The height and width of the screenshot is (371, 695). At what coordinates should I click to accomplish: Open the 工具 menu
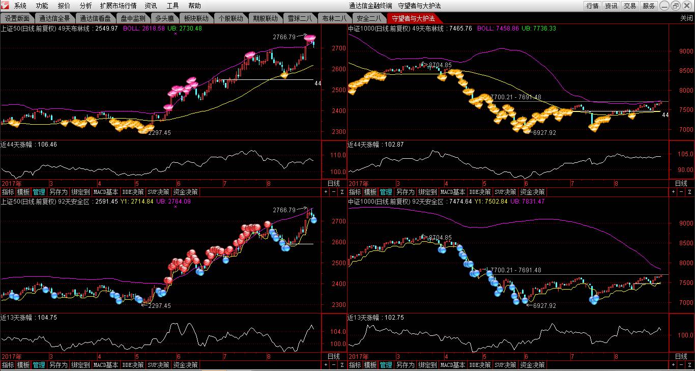(x=172, y=6)
